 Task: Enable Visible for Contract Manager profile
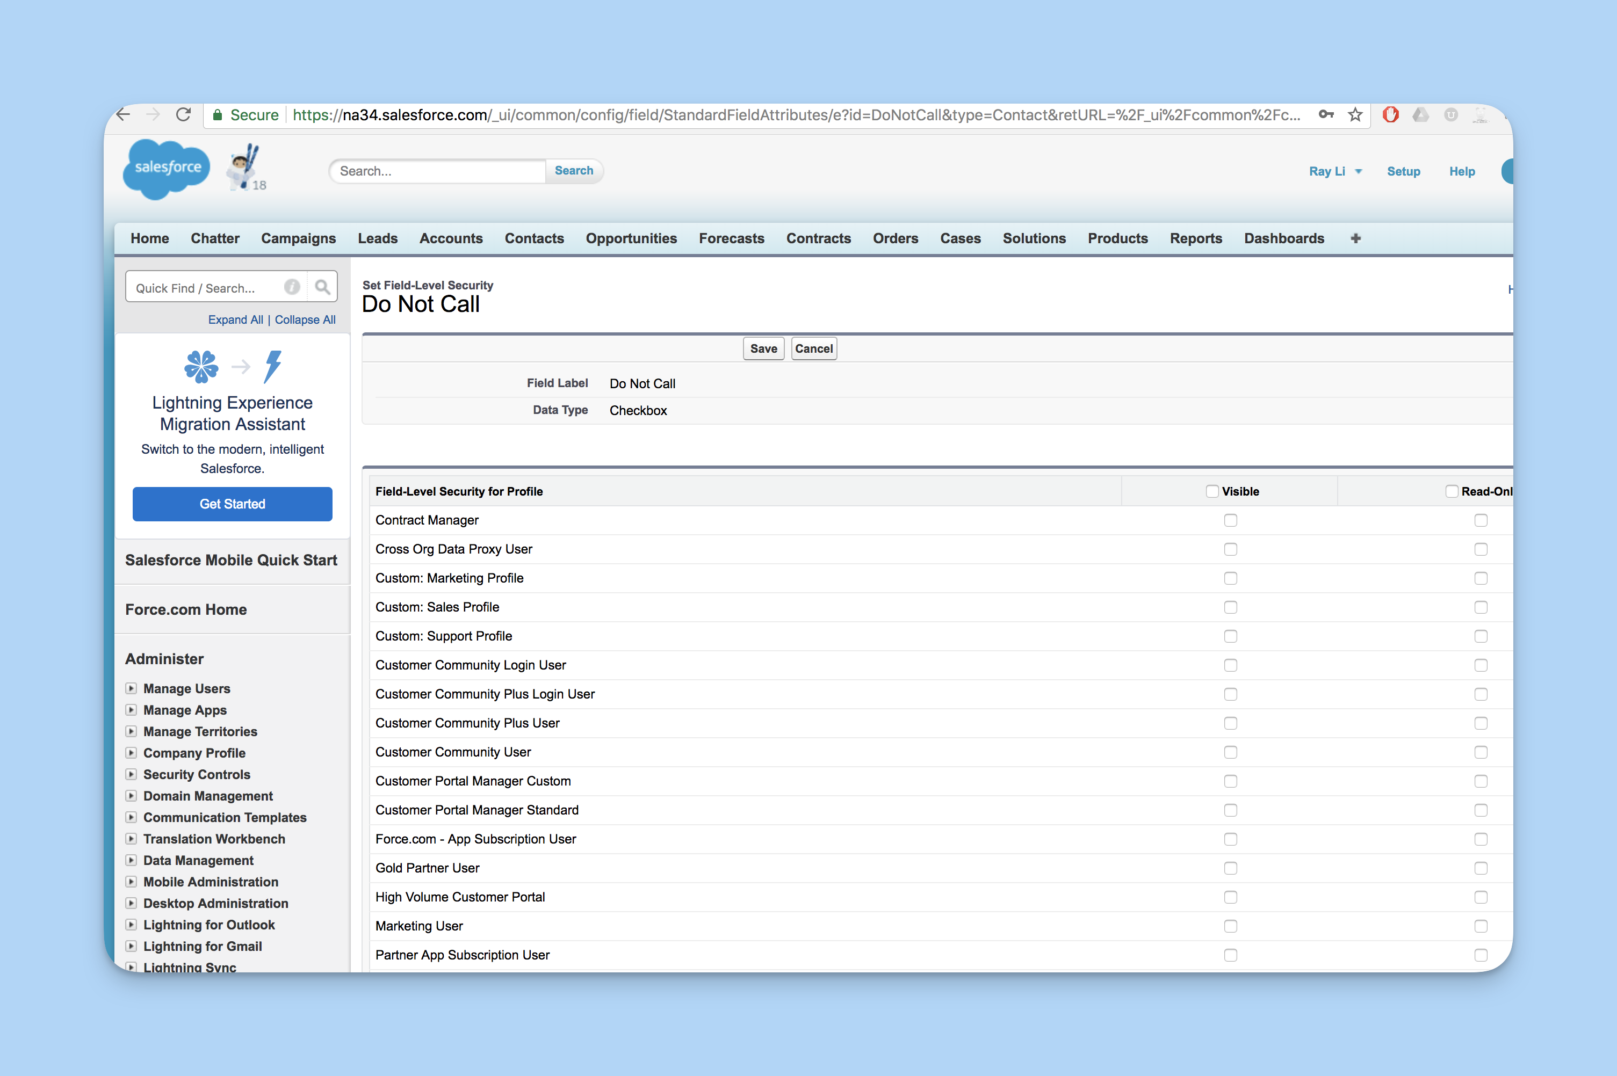[x=1230, y=520]
